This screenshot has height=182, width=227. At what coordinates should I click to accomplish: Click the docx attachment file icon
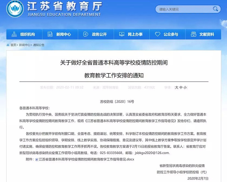click(37, 159)
